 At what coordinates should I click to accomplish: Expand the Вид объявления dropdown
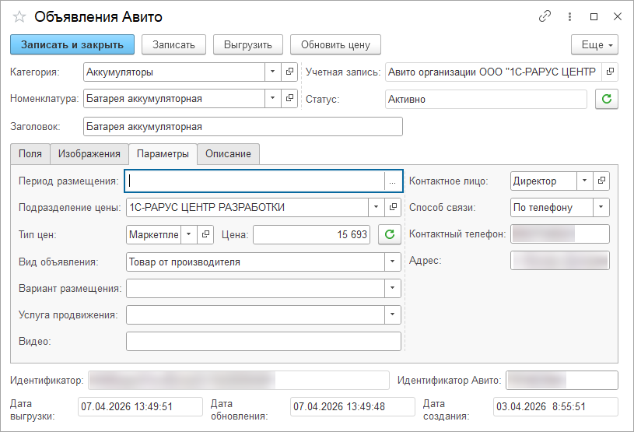pyautogui.click(x=392, y=262)
